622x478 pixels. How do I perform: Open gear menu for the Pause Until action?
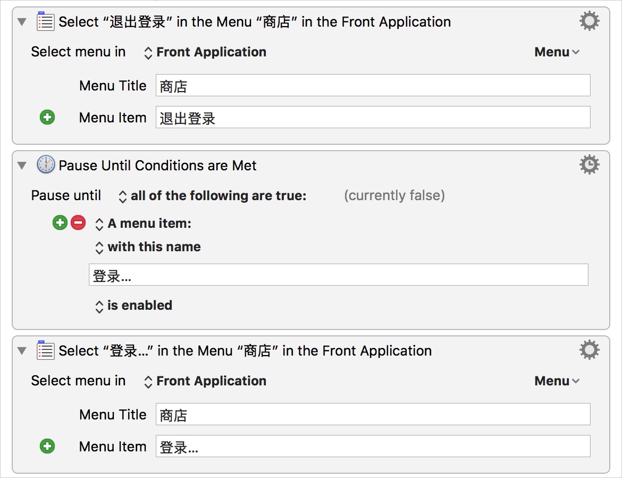click(x=589, y=165)
